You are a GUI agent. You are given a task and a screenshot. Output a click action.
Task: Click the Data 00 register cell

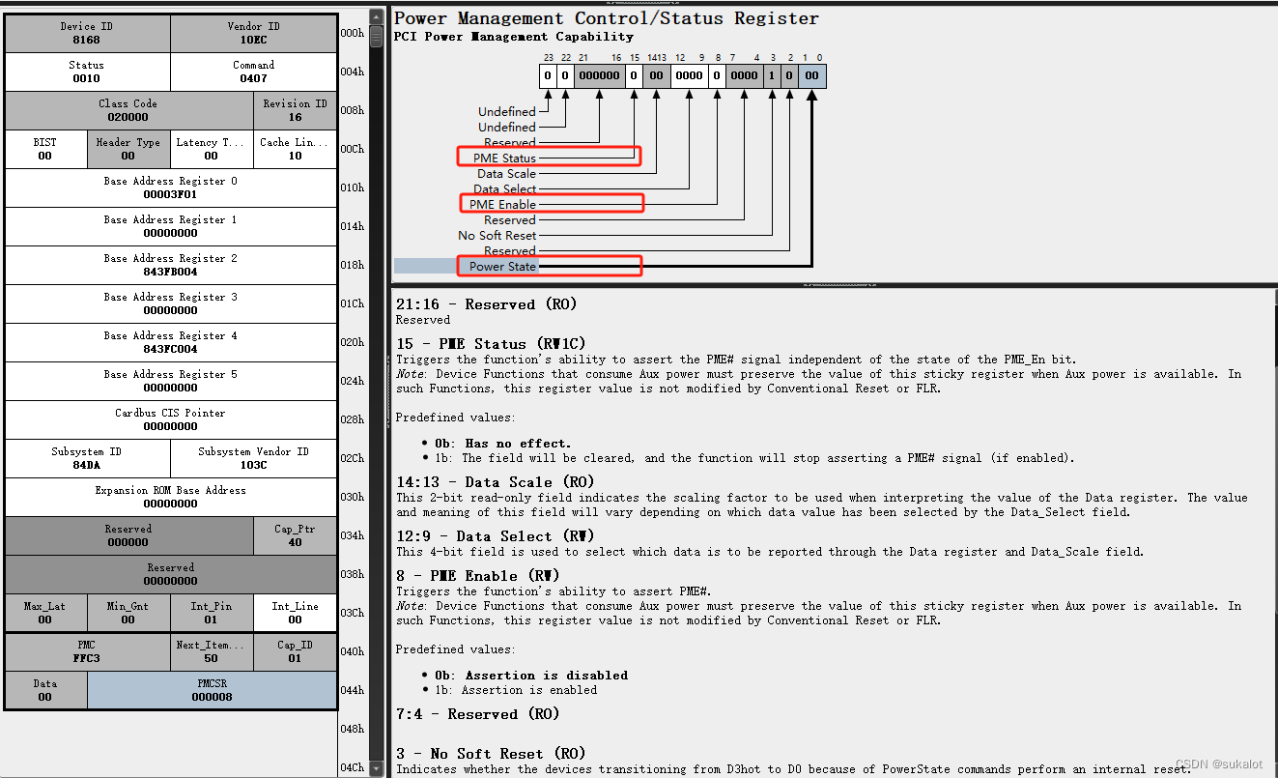point(45,691)
